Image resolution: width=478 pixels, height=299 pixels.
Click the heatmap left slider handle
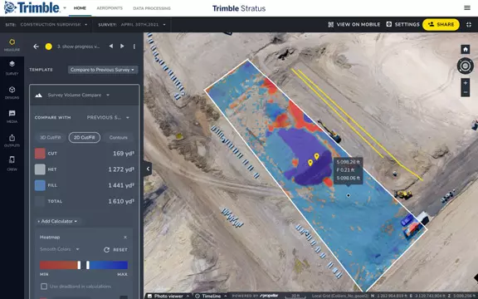click(x=79, y=265)
